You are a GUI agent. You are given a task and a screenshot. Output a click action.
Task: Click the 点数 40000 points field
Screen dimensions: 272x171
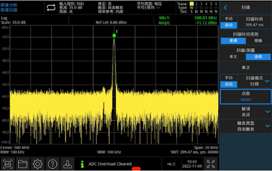(x=246, y=97)
